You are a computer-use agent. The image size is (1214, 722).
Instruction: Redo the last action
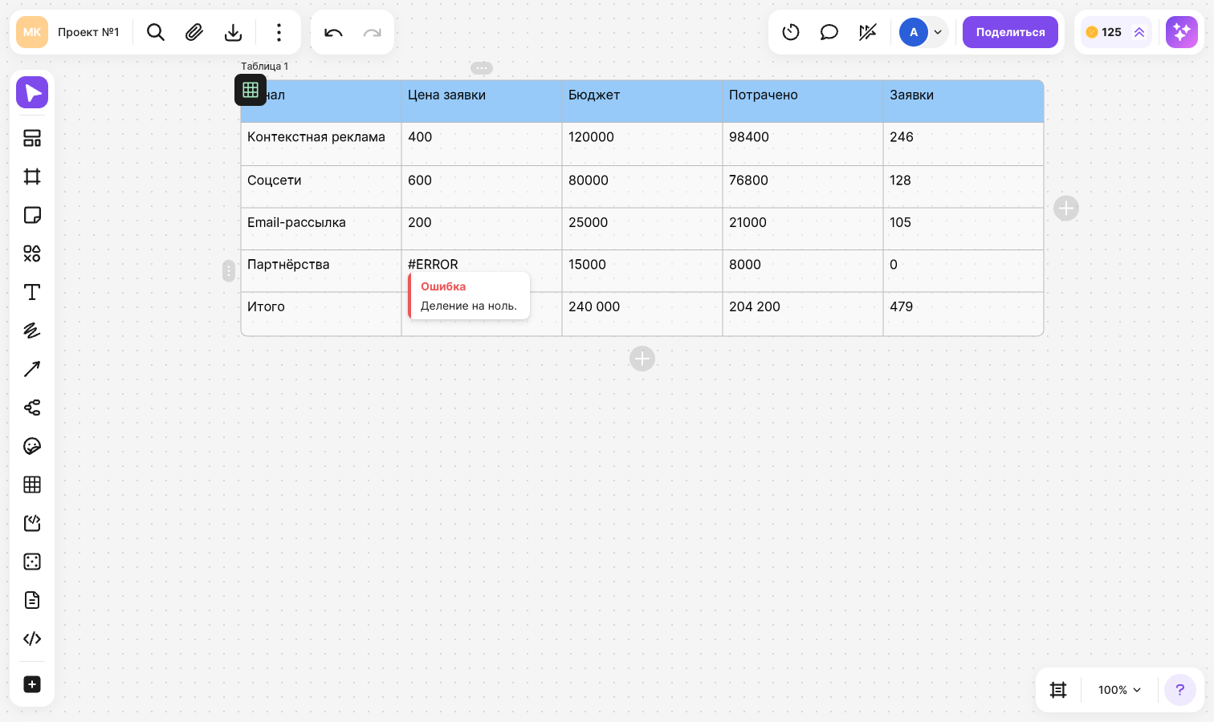372,32
